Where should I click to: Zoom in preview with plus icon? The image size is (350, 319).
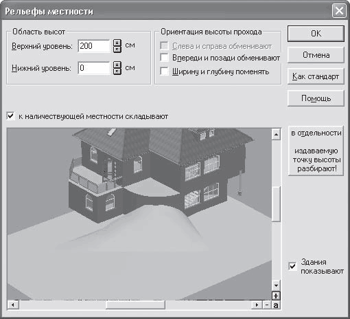tap(276, 296)
